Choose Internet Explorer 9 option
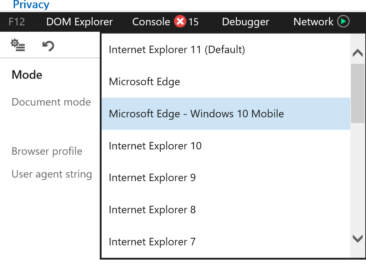The height and width of the screenshot is (266, 366). 226,178
